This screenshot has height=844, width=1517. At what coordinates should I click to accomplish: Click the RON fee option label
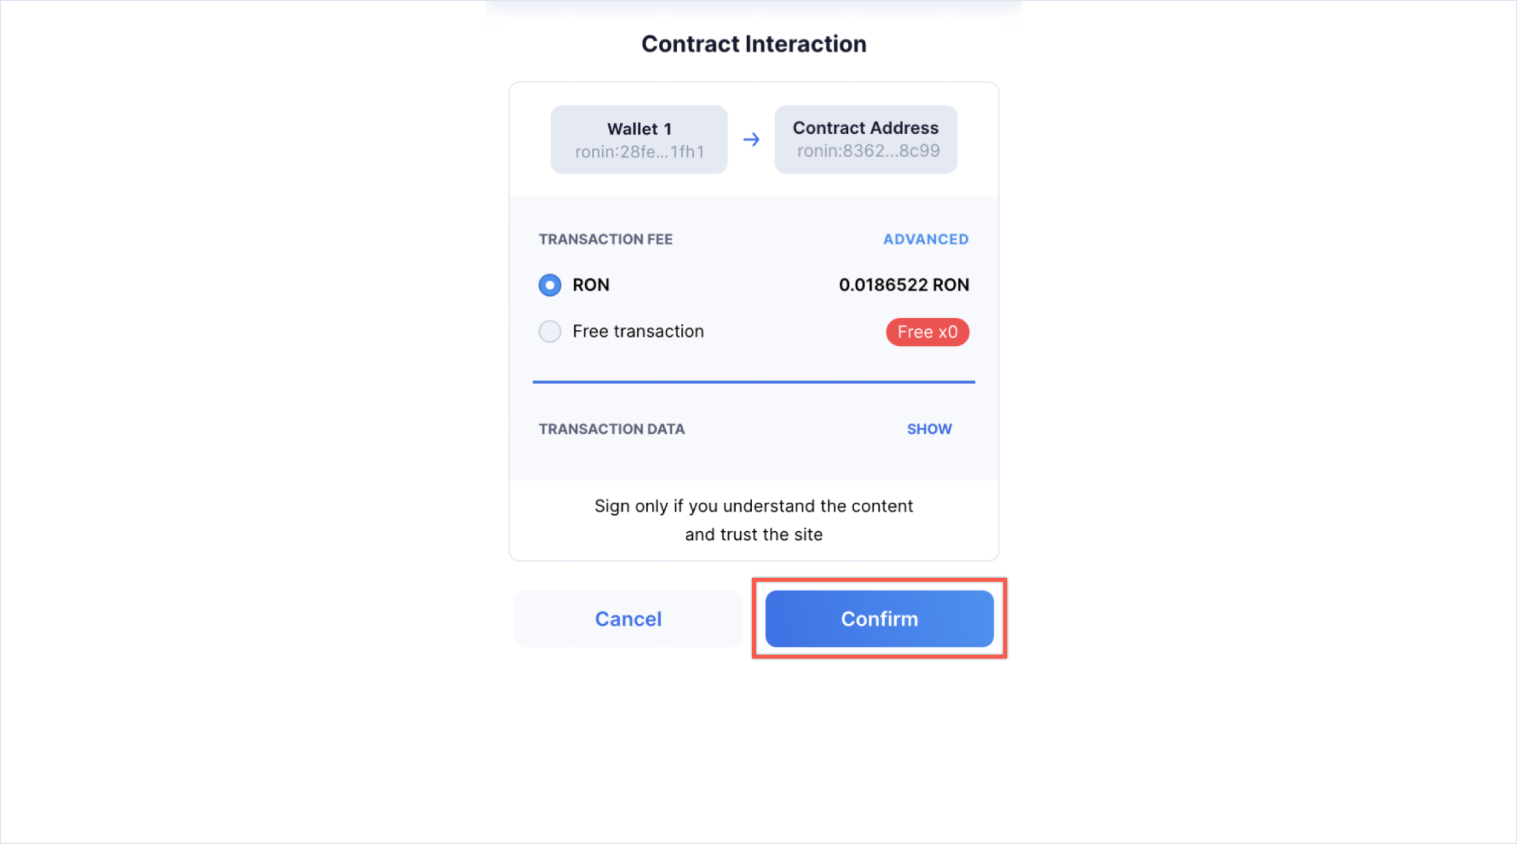click(591, 285)
